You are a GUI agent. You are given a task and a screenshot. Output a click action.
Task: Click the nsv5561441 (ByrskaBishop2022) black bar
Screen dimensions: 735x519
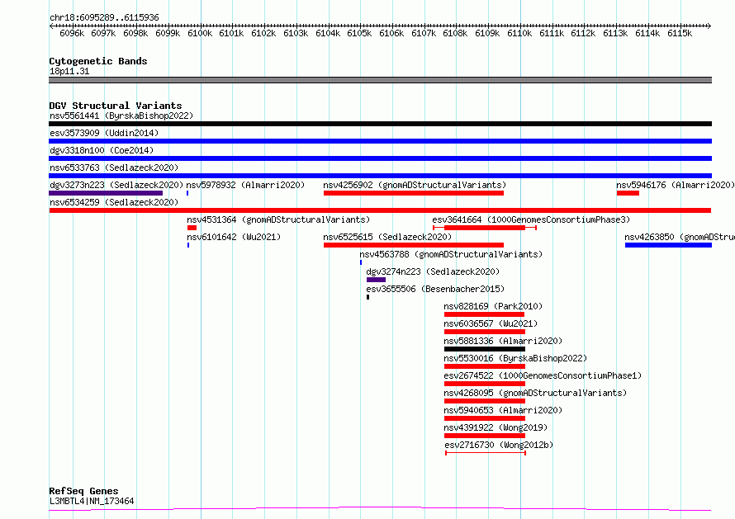380,124
